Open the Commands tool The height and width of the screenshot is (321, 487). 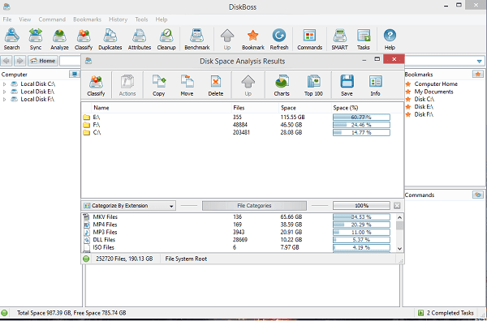309,39
